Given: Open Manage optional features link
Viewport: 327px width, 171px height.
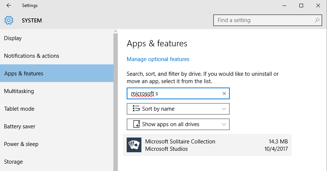Looking at the screenshot, I should pyautogui.click(x=158, y=59).
